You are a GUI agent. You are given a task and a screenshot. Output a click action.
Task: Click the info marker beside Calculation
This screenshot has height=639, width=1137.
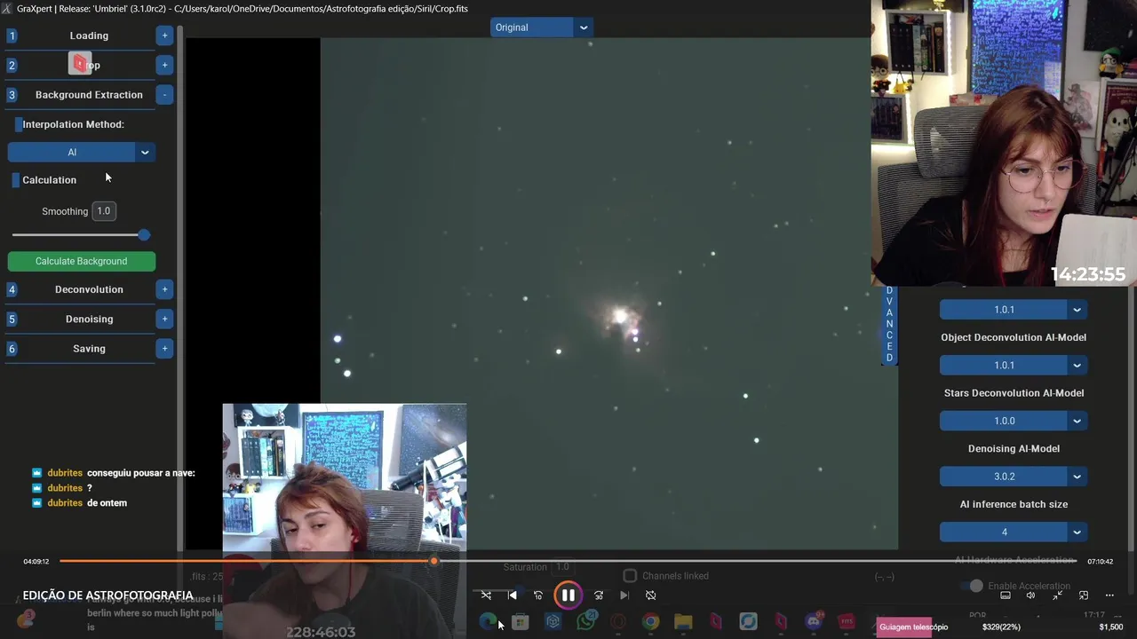point(15,180)
